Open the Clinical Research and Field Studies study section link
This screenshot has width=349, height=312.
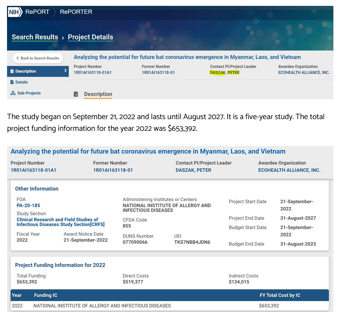[61, 222]
